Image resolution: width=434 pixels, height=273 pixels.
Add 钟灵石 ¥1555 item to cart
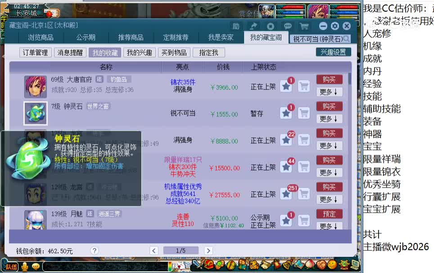click(304, 113)
